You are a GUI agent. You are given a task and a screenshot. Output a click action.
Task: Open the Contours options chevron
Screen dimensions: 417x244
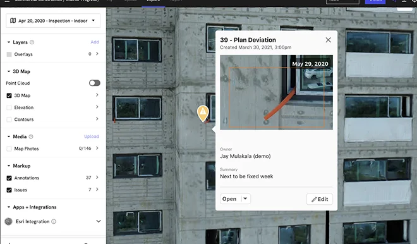[x=97, y=119]
